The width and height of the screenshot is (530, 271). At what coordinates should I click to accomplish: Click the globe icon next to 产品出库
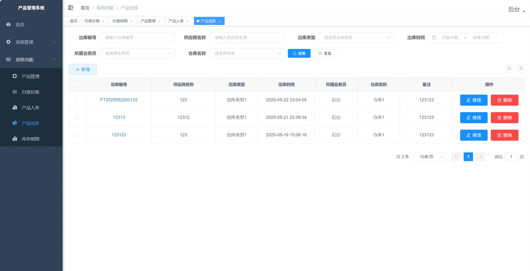(x=14, y=123)
